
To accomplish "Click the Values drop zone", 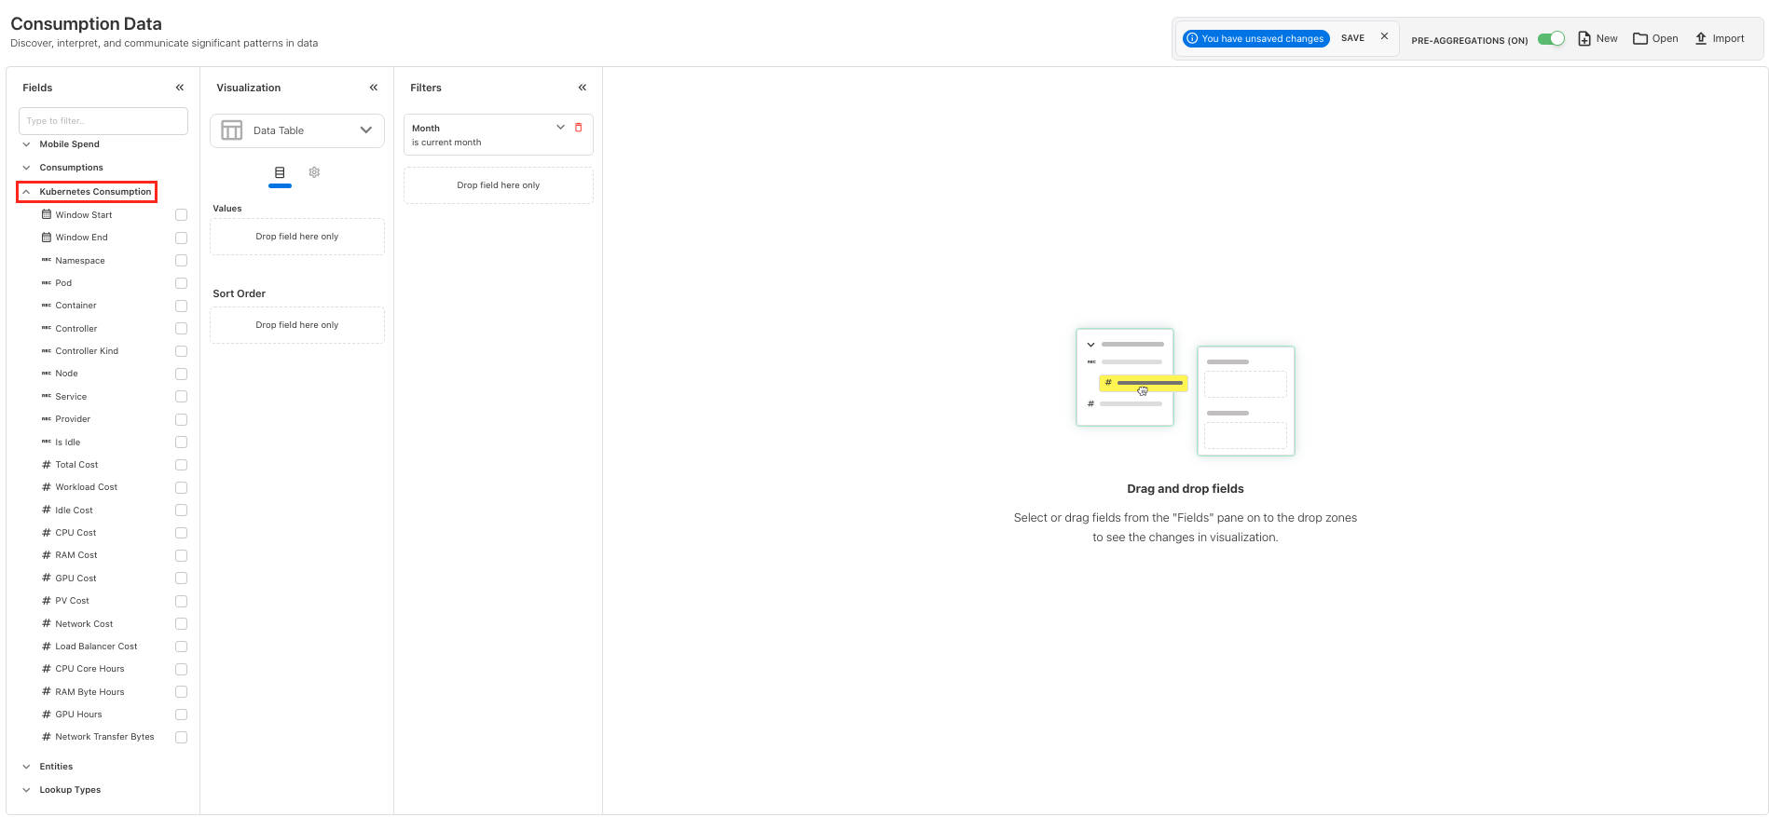I will pos(297,237).
